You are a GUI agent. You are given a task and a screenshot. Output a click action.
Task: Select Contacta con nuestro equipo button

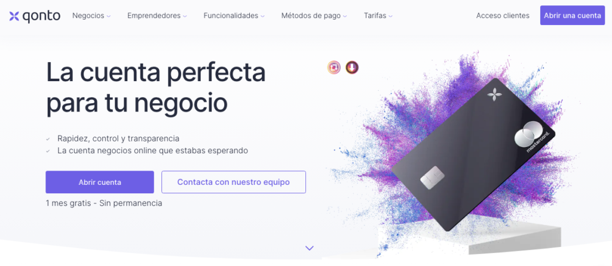[234, 182]
